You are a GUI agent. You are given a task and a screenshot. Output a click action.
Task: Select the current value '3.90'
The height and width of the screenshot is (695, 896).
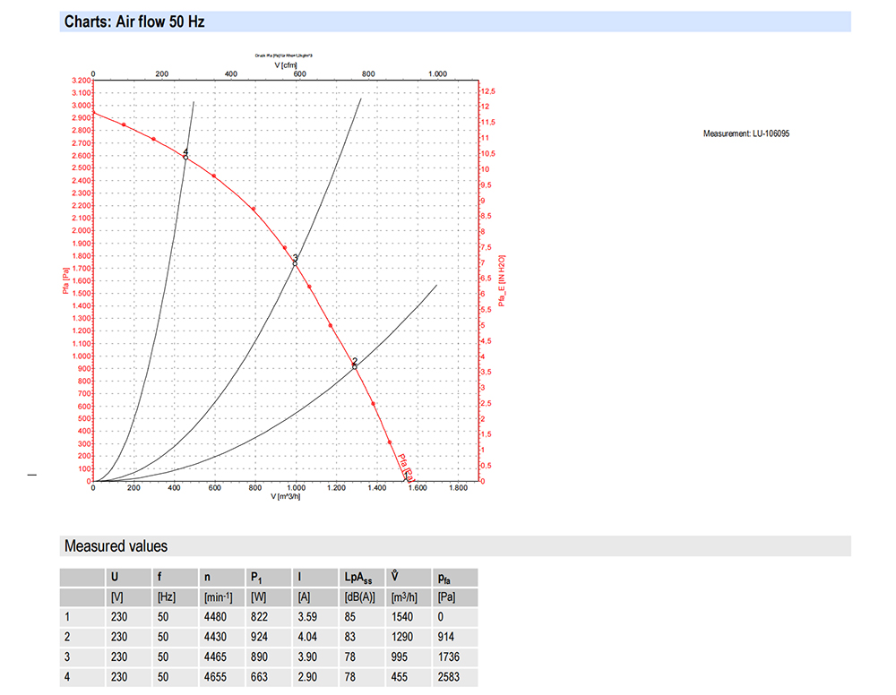pos(307,657)
